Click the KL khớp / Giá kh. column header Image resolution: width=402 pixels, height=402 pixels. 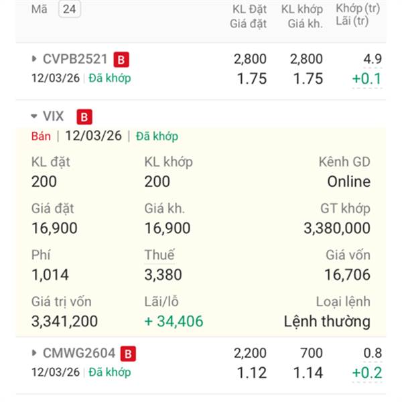point(302,16)
